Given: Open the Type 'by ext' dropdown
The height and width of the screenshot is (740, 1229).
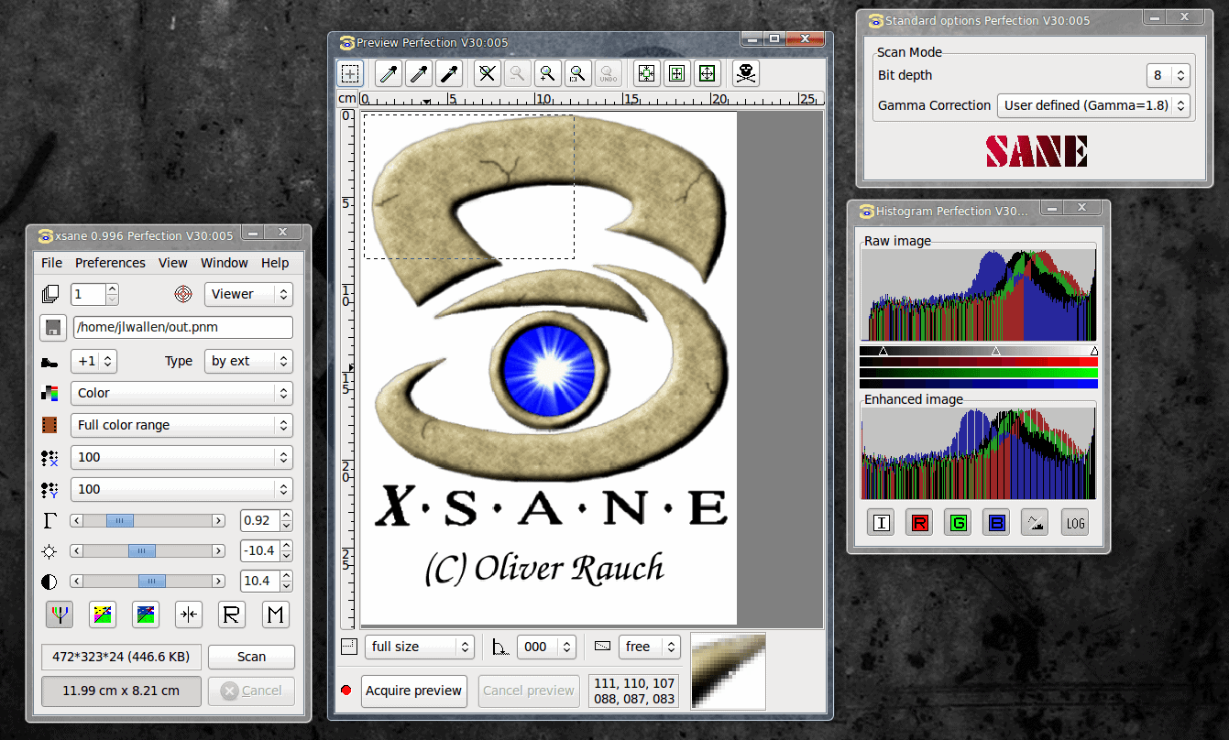Looking at the screenshot, I should tap(247, 361).
